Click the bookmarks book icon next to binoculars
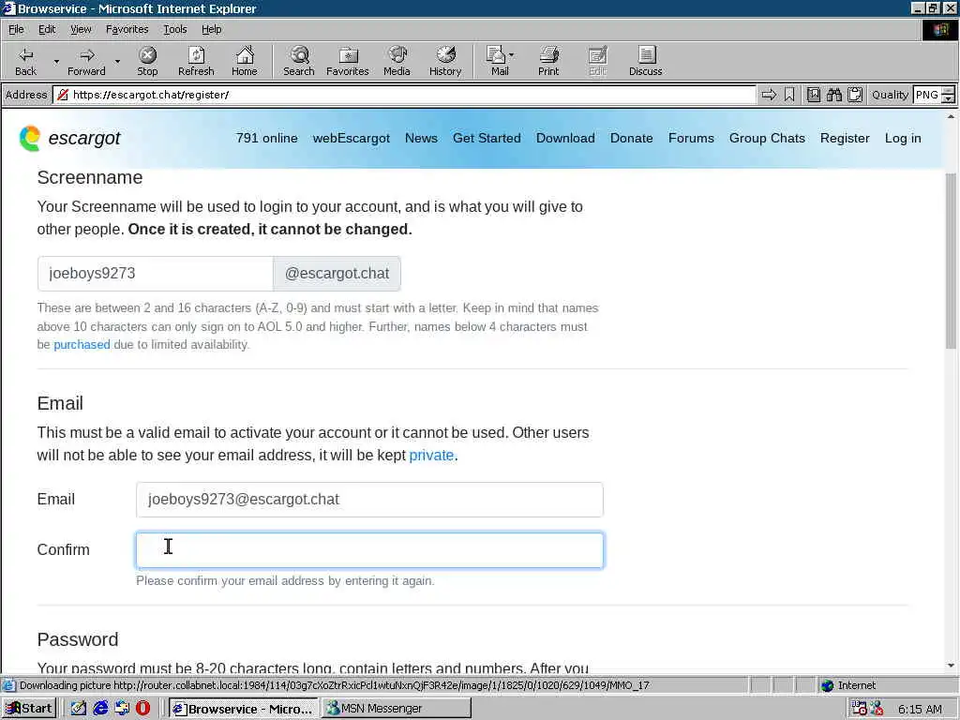 [813, 95]
